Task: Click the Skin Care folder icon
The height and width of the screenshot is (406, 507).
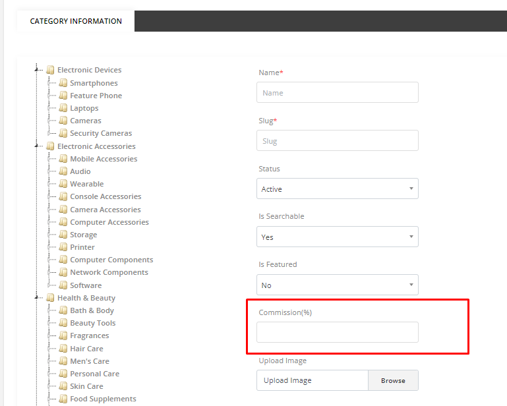Action: tap(63, 386)
